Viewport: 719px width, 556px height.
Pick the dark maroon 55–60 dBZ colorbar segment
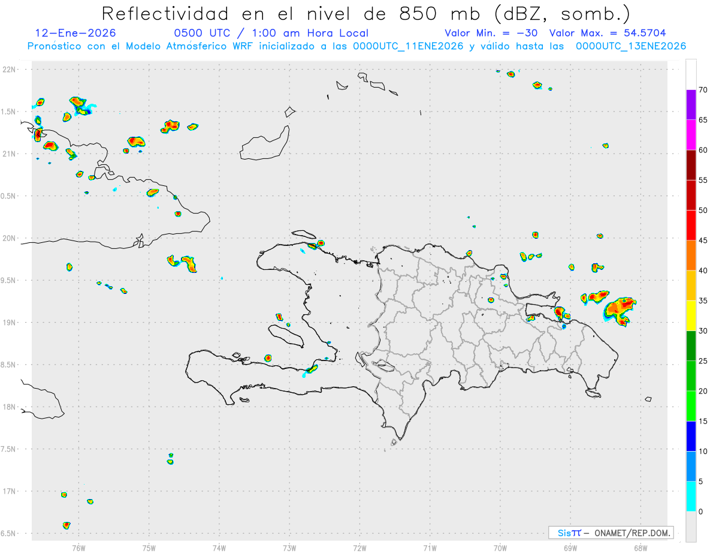click(x=691, y=165)
